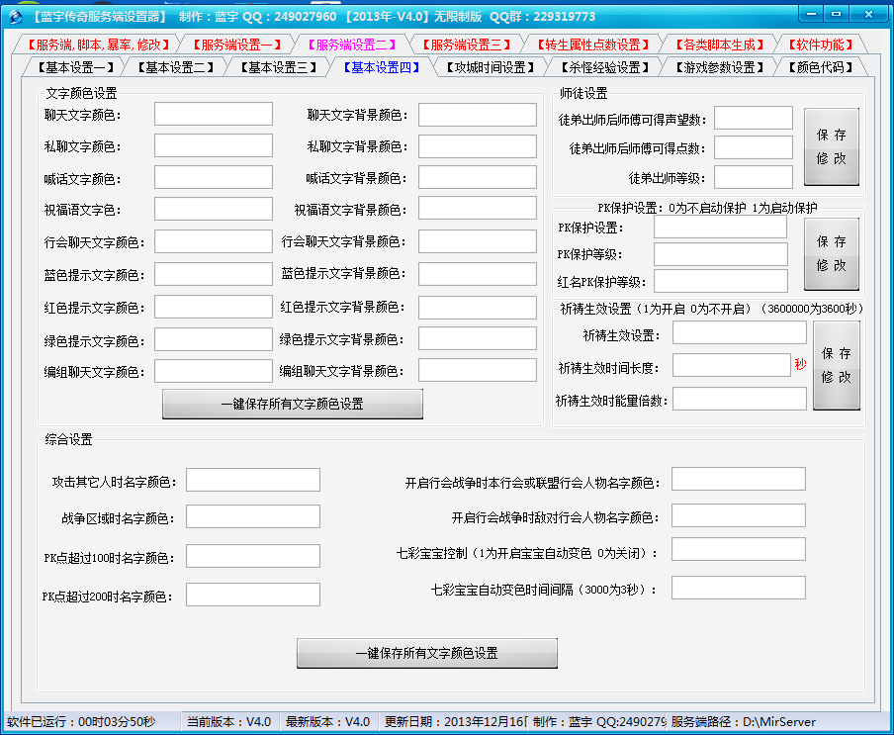
Task: Click the app icon in the title bar
Action: point(15,17)
